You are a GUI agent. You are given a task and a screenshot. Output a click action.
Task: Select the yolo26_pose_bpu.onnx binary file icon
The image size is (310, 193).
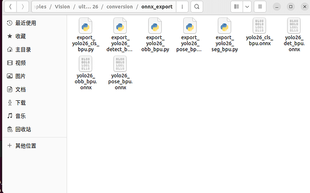120,64
